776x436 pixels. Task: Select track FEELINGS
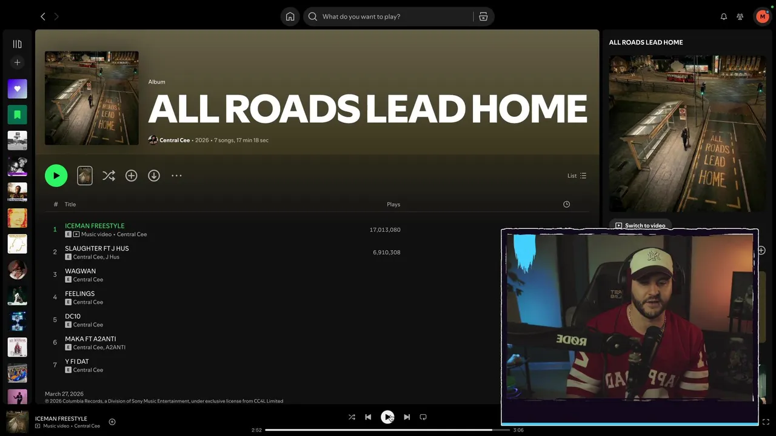tap(79, 294)
